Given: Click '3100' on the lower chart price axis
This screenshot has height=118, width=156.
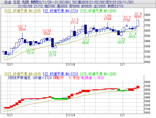Looking at the screenshot, I should [x=147, y=109].
